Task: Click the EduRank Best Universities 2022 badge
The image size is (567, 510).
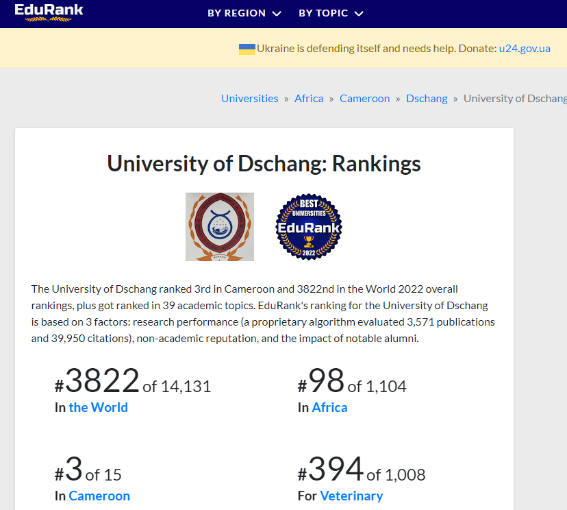Action: [309, 227]
